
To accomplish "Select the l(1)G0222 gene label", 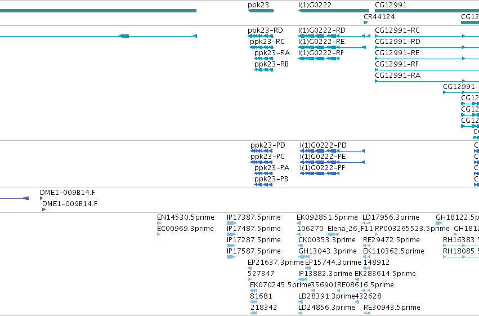I will (315, 5).
